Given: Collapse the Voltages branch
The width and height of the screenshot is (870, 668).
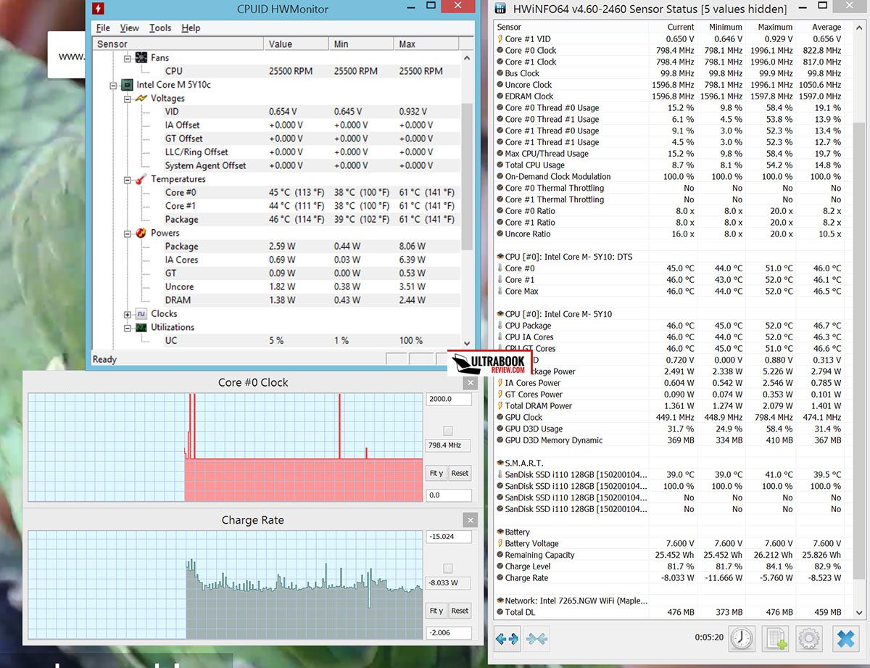Looking at the screenshot, I should coord(128,98).
